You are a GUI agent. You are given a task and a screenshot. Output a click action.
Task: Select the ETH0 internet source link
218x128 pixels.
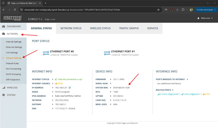[x=60, y=83]
